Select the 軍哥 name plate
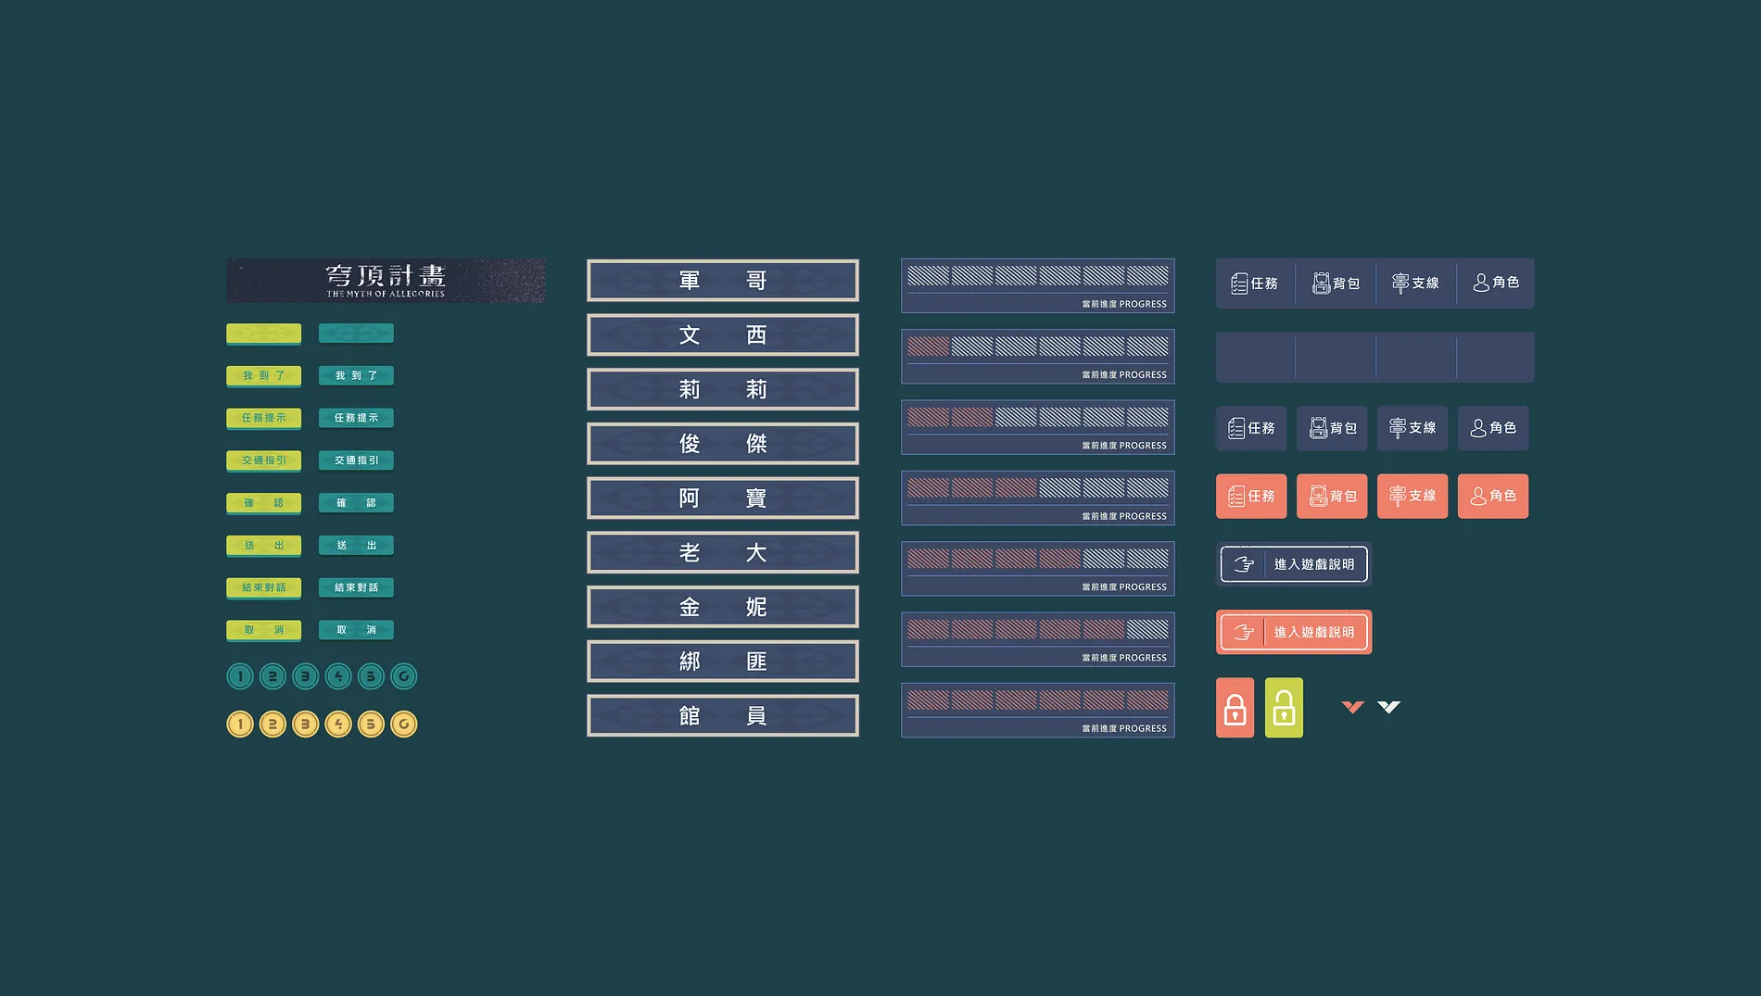 coord(723,281)
